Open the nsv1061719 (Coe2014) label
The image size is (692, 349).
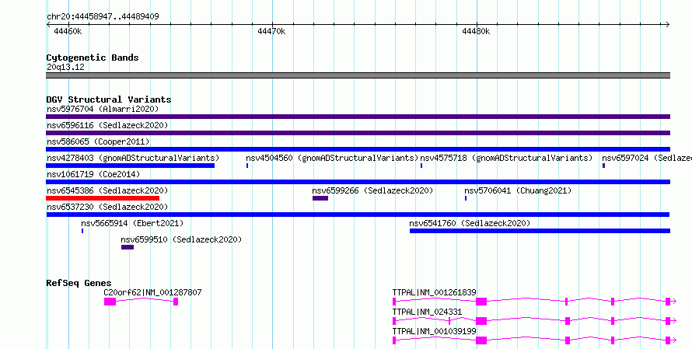tap(93, 174)
